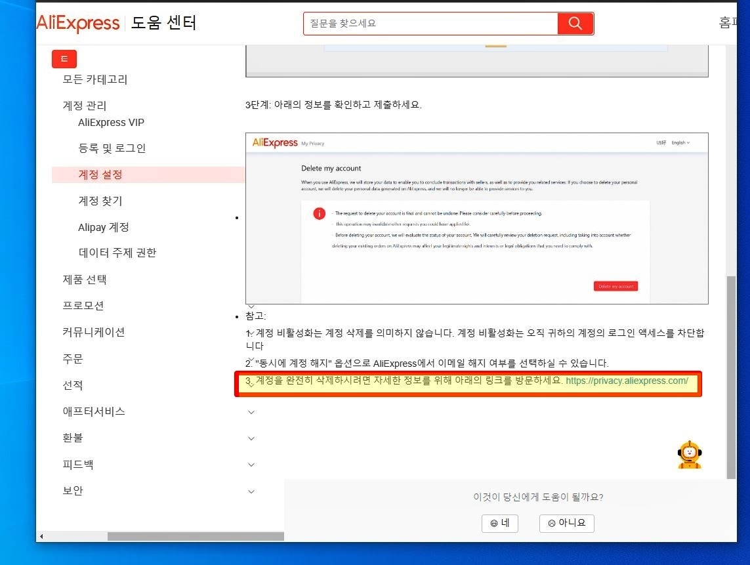The height and width of the screenshot is (565, 750).
Task: Open English language dropdown in embedded screenshot
Action: 680,142
